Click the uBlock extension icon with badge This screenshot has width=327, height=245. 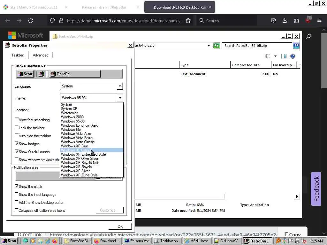308,20
